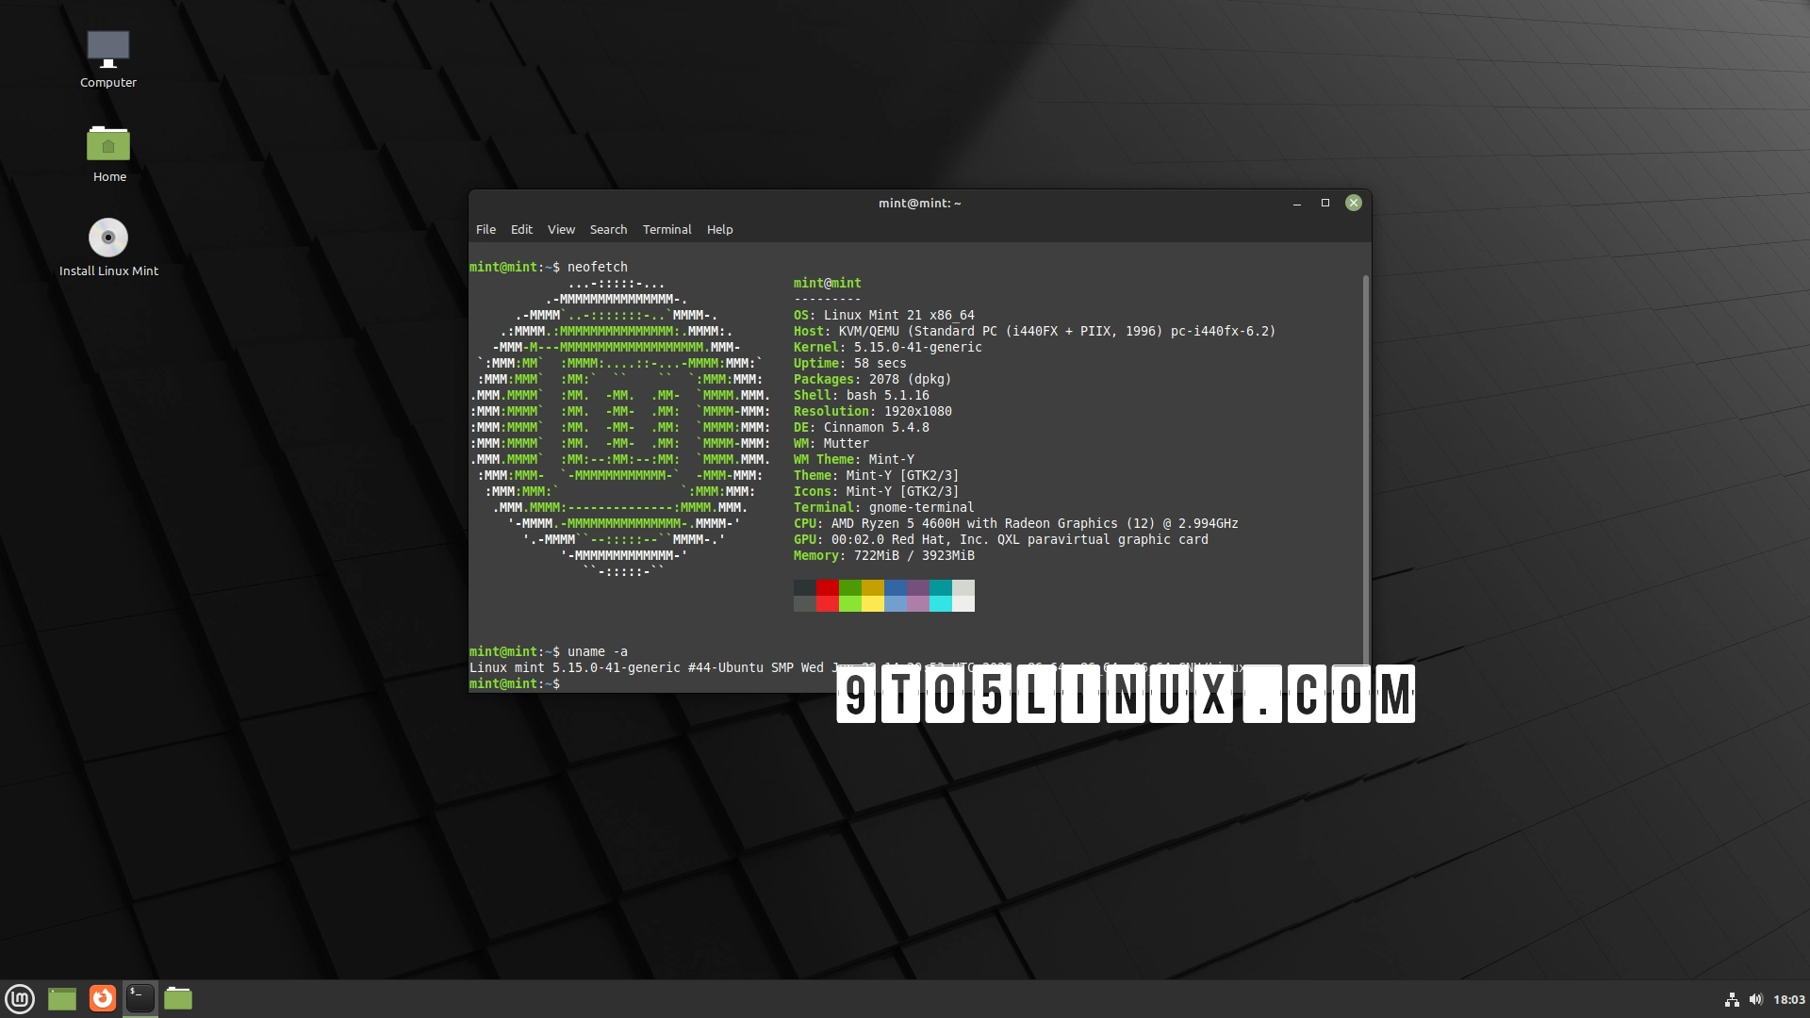Image resolution: width=1810 pixels, height=1018 pixels.
Task: Open the Linux Mint start menu
Action: click(20, 998)
